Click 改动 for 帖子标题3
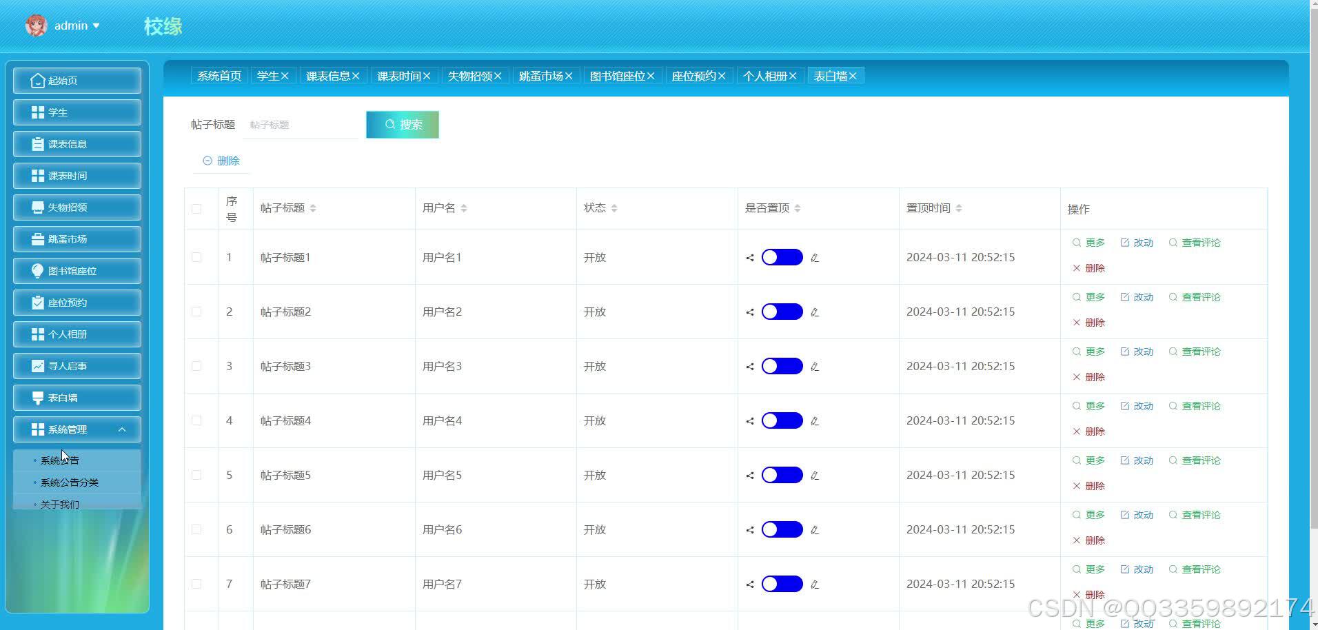The height and width of the screenshot is (630, 1318). (x=1137, y=352)
